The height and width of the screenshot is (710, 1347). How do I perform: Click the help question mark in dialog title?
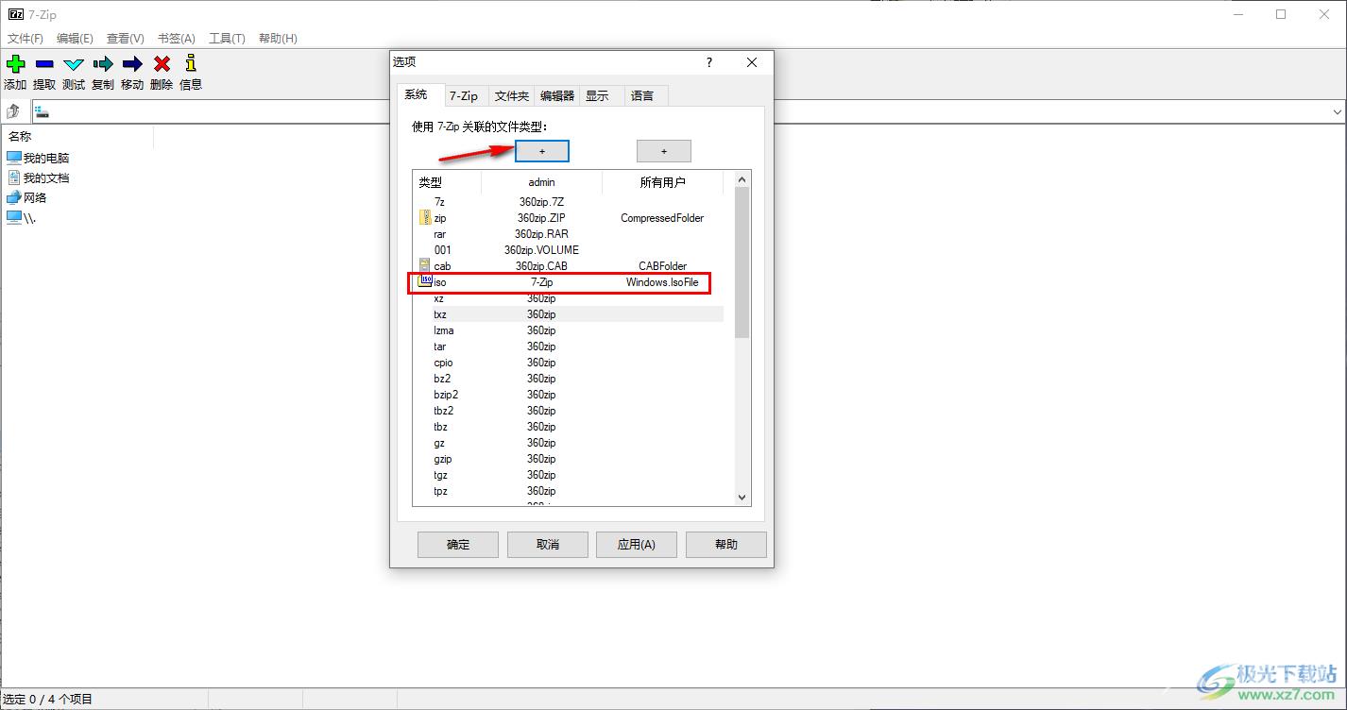(x=709, y=62)
